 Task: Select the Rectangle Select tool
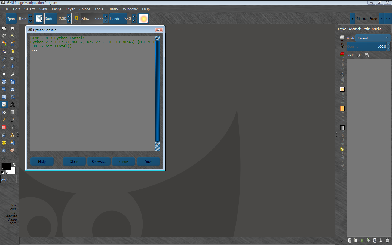click(4, 28)
